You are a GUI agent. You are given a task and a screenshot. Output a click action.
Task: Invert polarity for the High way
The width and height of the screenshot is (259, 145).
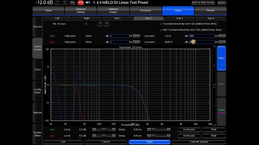[x=189, y=136]
